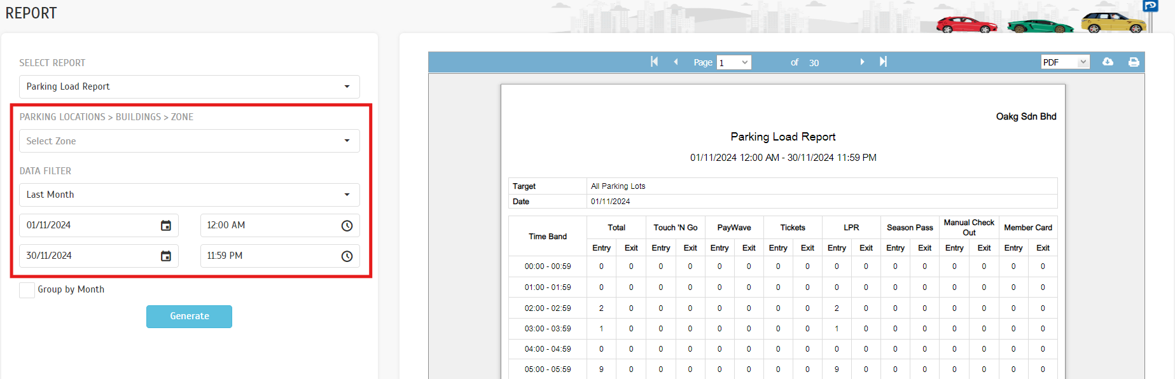Open clock picker for 11:59 PM end time
This screenshot has width=1175, height=379.
click(x=347, y=256)
